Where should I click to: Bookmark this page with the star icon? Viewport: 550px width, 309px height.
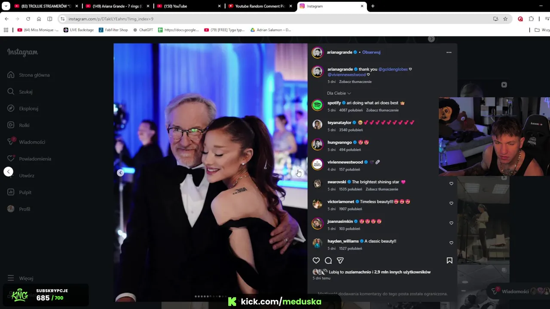pos(505,19)
